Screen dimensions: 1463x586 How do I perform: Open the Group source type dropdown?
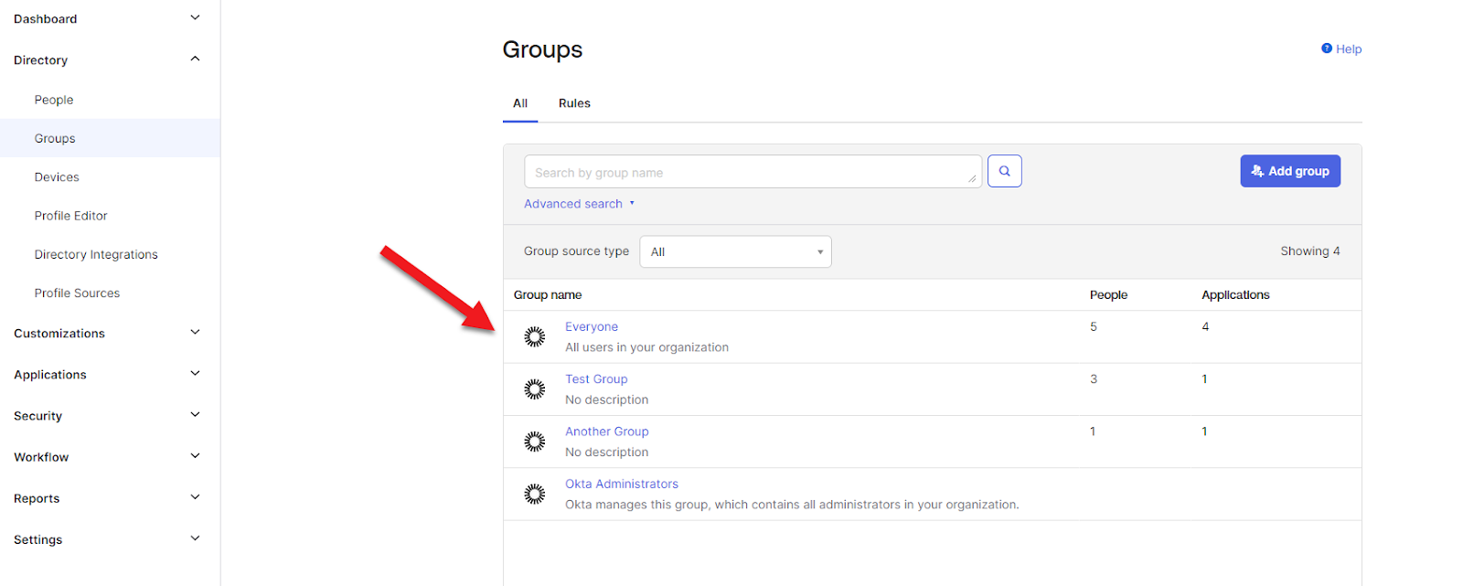(735, 251)
